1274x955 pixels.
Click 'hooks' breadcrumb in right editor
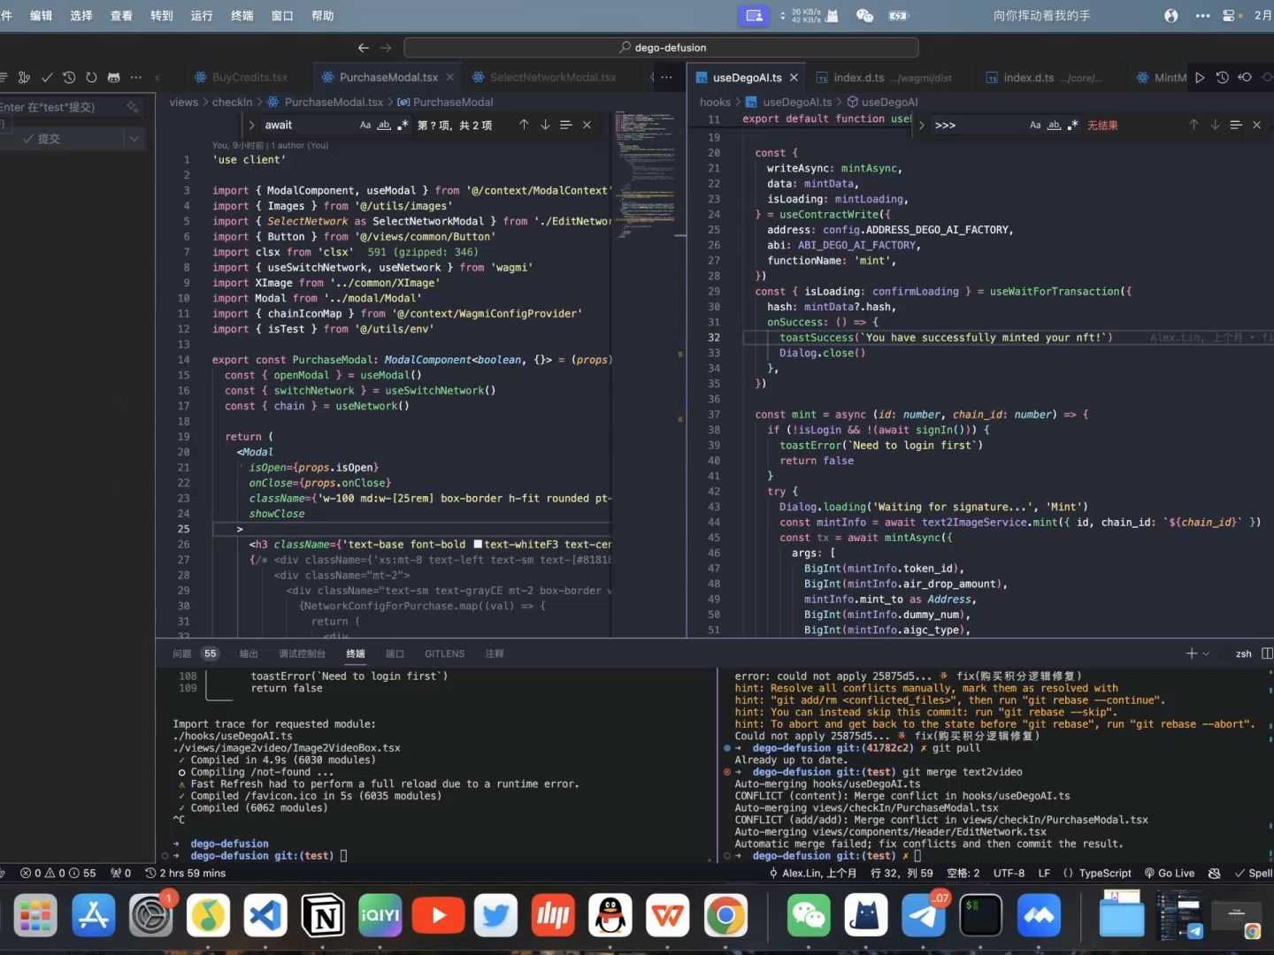[x=715, y=103]
